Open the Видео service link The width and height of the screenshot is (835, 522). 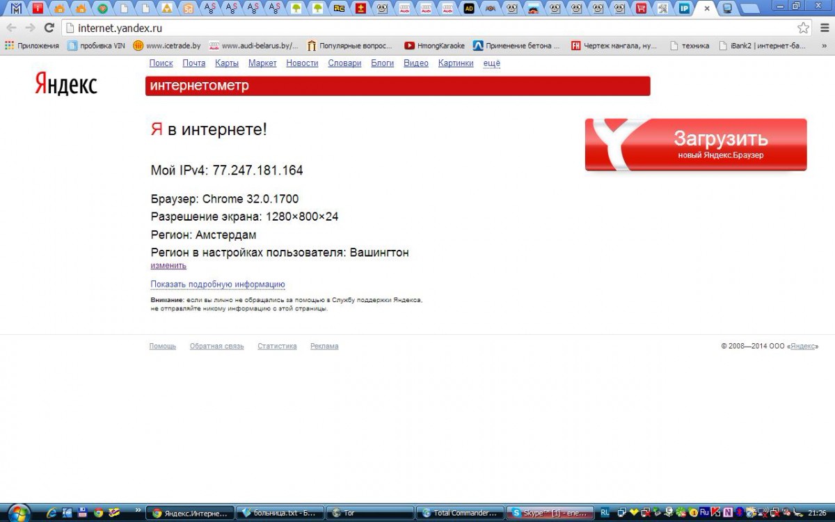[416, 63]
